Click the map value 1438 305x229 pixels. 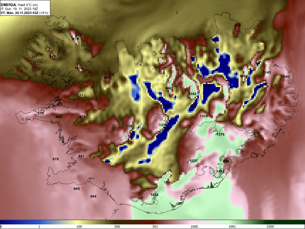[154, 195]
